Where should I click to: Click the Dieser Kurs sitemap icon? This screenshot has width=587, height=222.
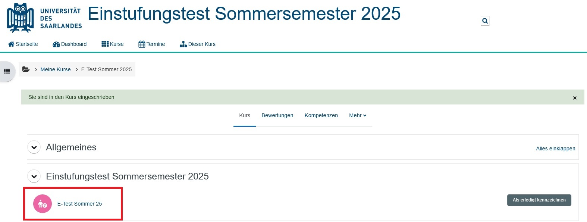coord(183,44)
